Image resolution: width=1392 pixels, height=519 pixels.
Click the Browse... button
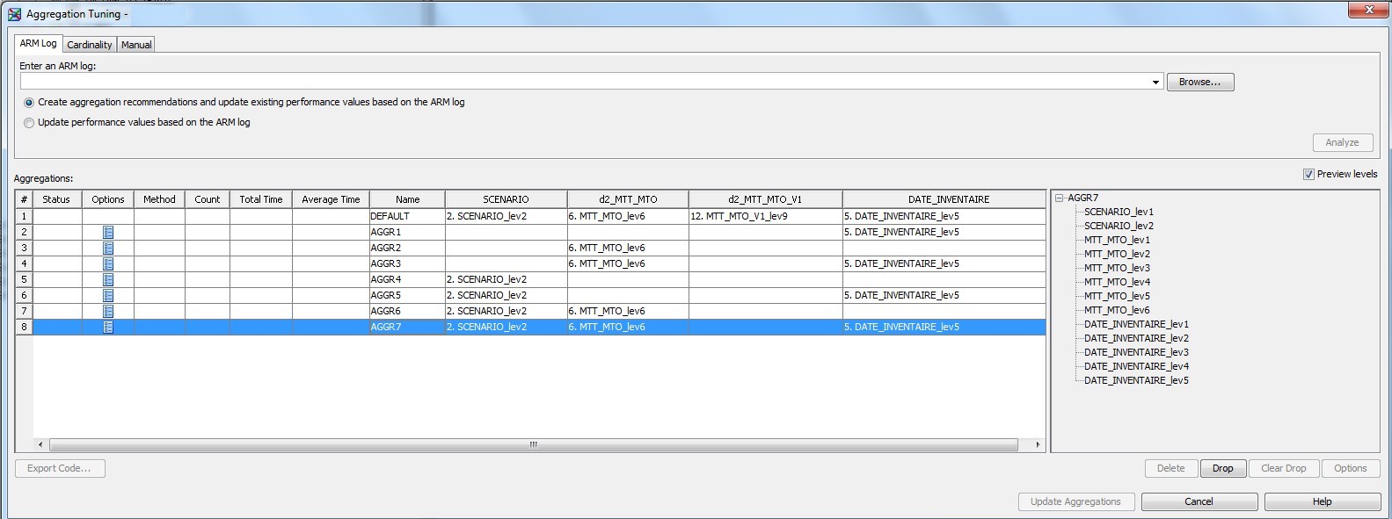pyautogui.click(x=1199, y=82)
